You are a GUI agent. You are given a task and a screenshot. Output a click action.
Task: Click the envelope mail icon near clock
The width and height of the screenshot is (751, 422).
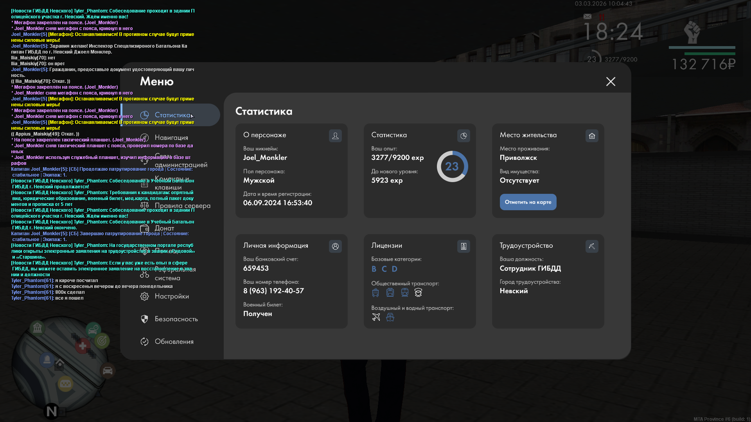(588, 16)
